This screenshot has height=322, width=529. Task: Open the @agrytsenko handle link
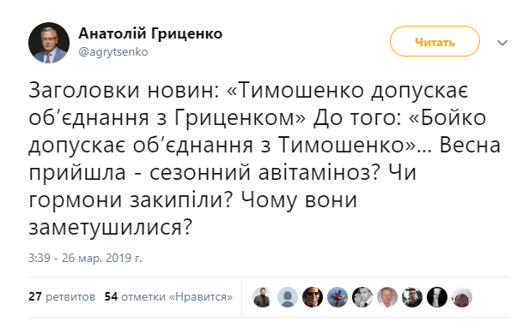click(113, 52)
